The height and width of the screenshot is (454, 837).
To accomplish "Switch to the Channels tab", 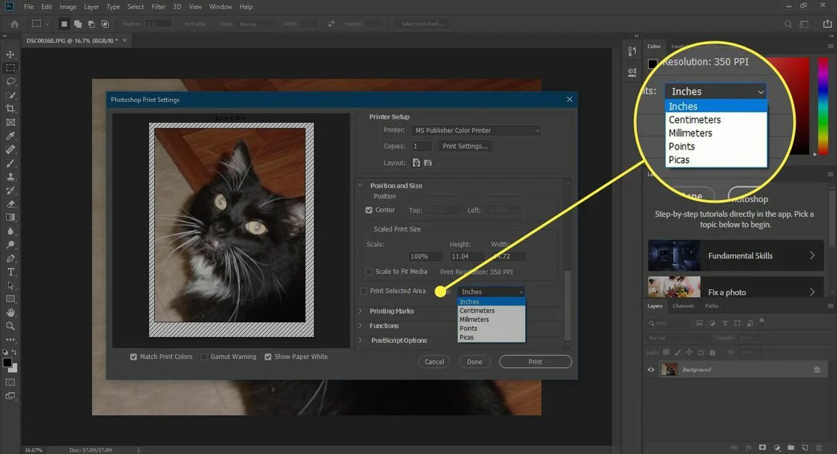I will [x=684, y=306].
